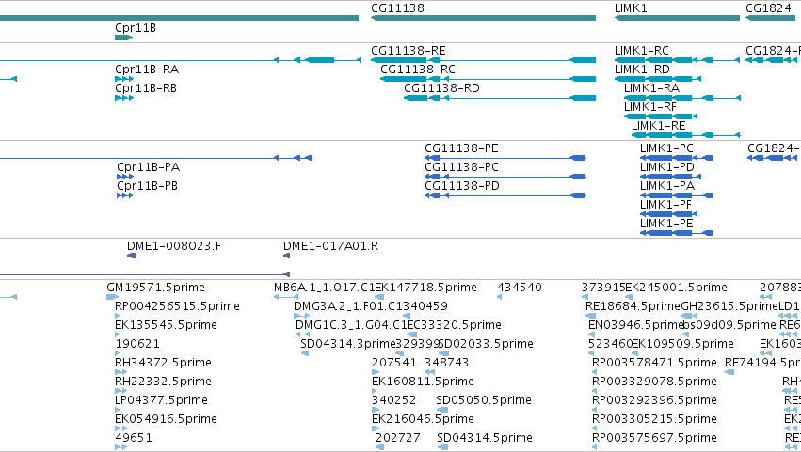Click EST label RP003329078.5prime
Viewport: 801px width, 452px height.
pyautogui.click(x=654, y=382)
